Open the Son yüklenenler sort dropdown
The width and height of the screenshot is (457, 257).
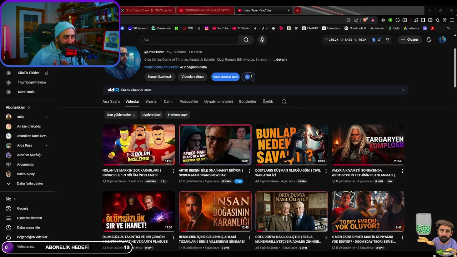121,115
